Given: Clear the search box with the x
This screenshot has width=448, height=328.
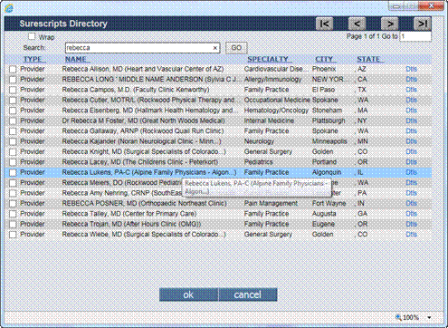Looking at the screenshot, I should click(x=215, y=48).
